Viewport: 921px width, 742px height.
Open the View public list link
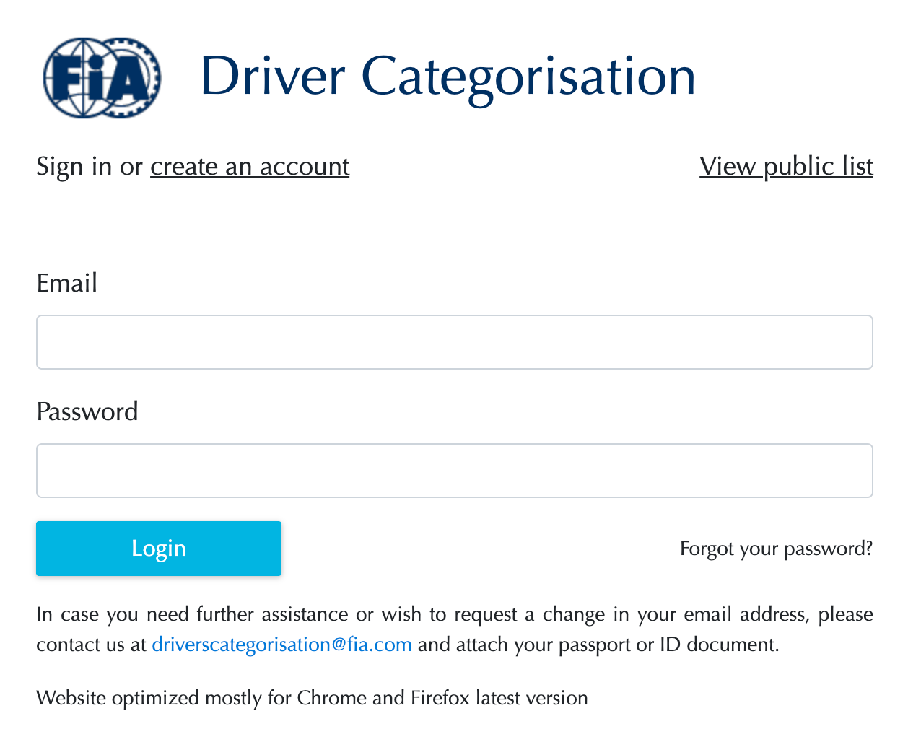click(x=786, y=167)
